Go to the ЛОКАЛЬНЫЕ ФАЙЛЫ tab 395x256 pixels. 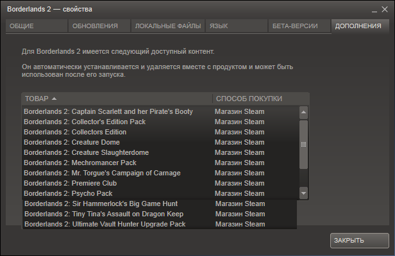[167, 26]
